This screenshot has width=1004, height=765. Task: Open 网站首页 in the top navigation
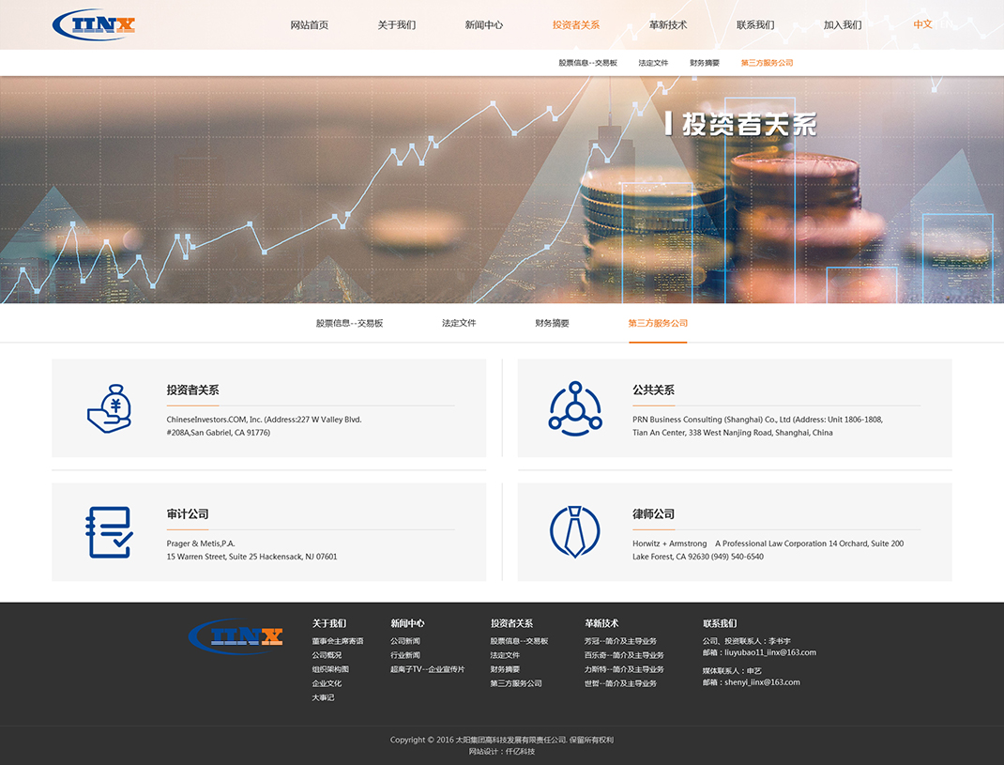click(x=309, y=25)
